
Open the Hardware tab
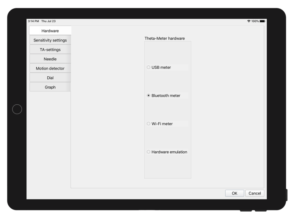(50, 31)
